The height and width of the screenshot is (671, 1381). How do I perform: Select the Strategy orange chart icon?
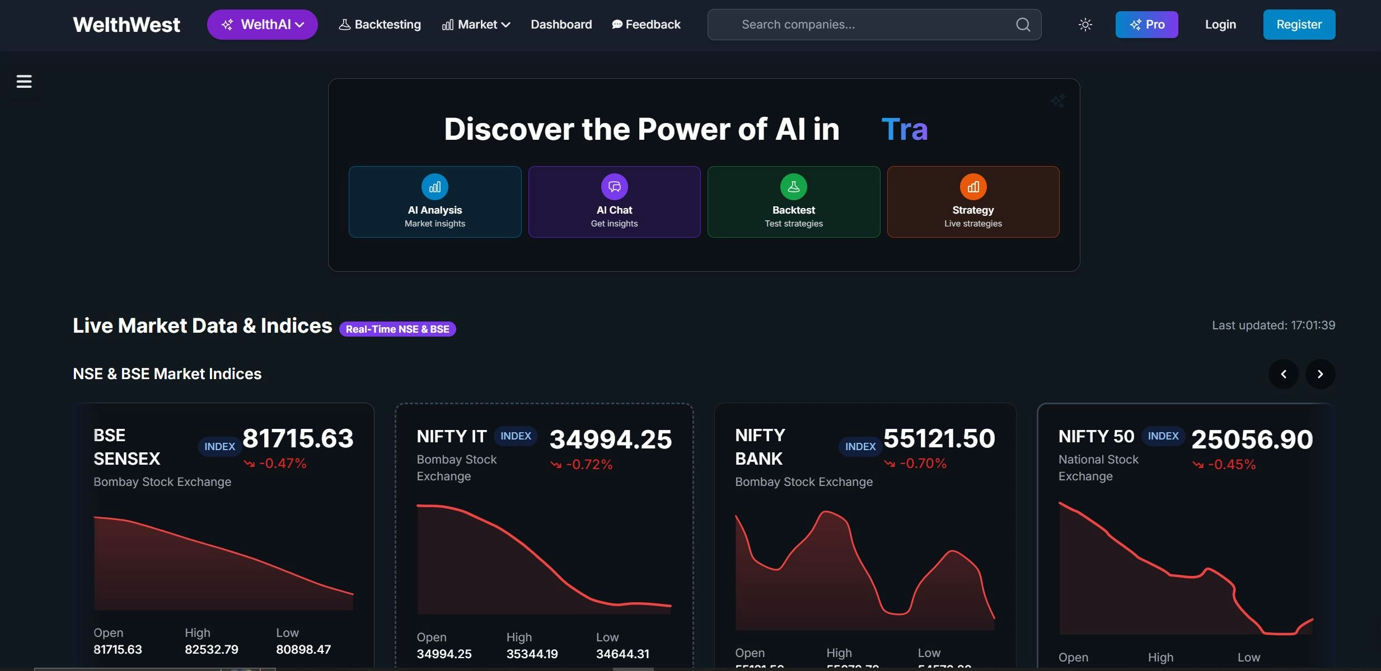tap(973, 187)
